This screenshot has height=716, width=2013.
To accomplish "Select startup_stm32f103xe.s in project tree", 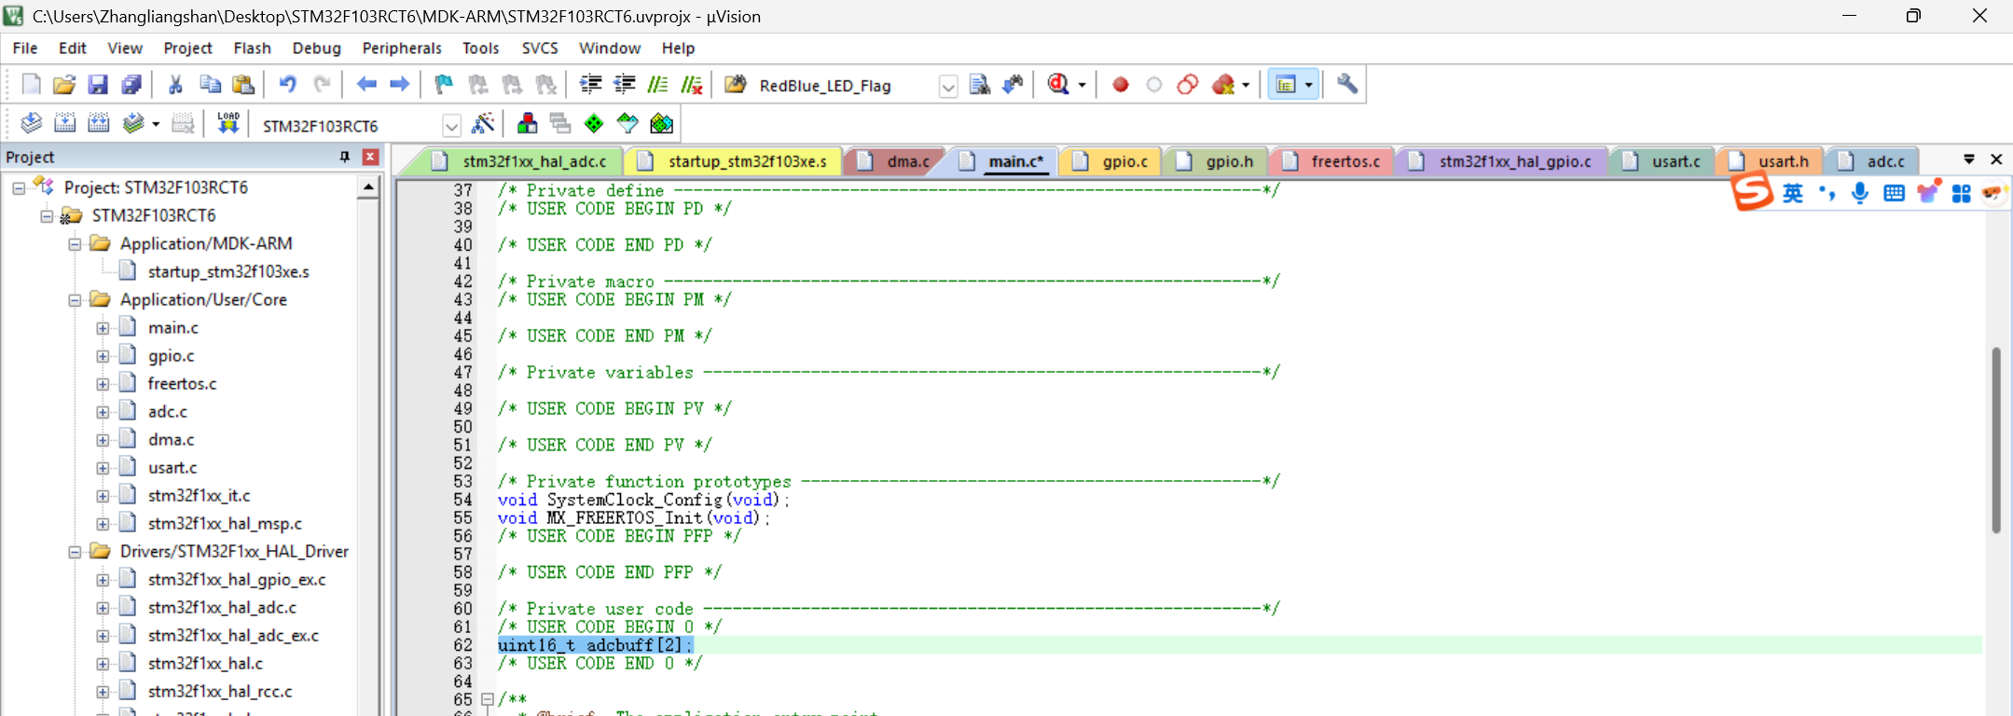I will (228, 272).
